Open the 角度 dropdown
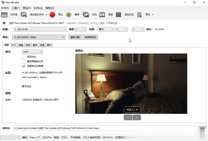This screenshot has height=141, width=208. [81, 29]
